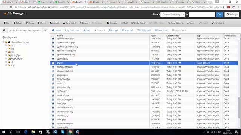Select profile.php in the file list

[62, 91]
